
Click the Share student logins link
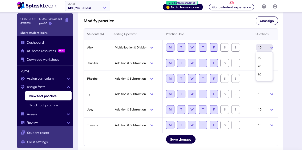pos(34,33)
